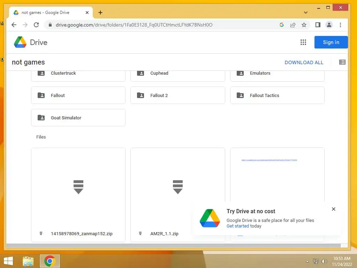The width and height of the screenshot is (357, 268).
Task: Bookmark this page with the star icon
Action: tap(304, 25)
